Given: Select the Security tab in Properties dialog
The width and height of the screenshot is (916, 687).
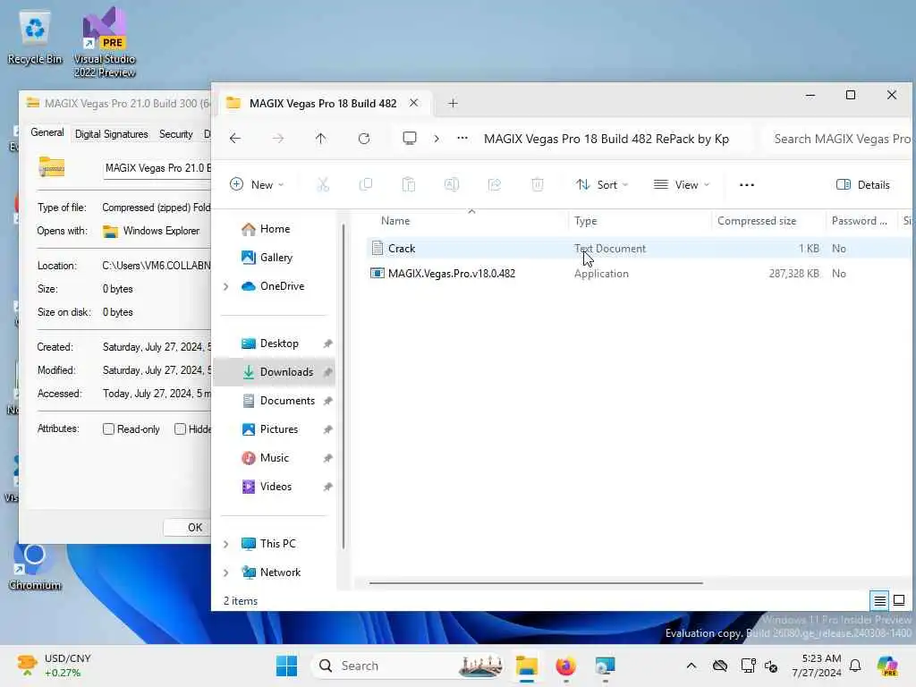Looking at the screenshot, I should coord(176,134).
